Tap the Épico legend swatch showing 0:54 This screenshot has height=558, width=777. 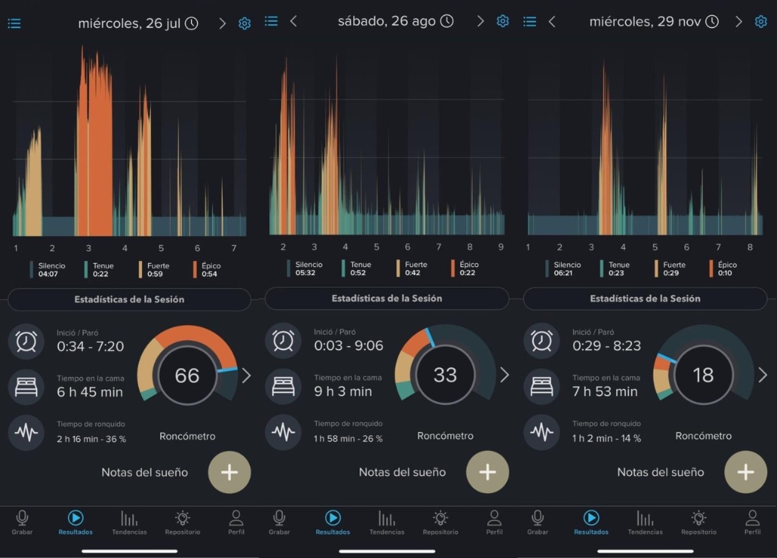tap(196, 270)
